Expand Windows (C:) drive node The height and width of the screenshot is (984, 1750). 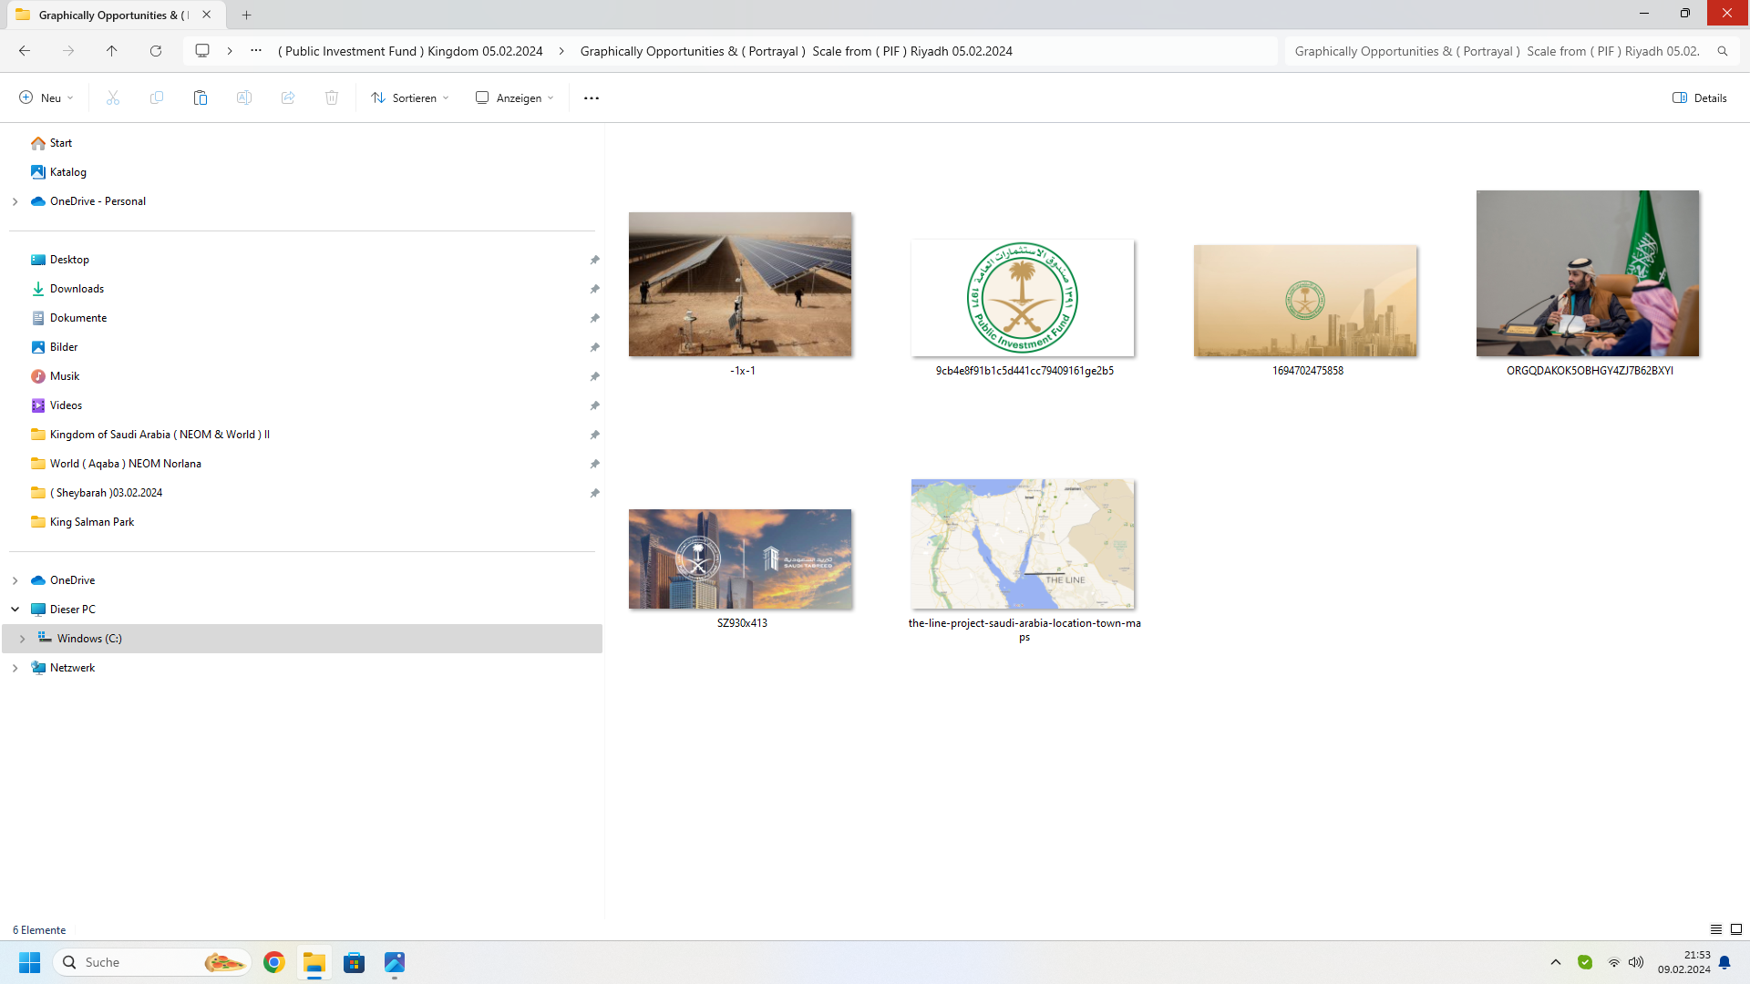(23, 639)
